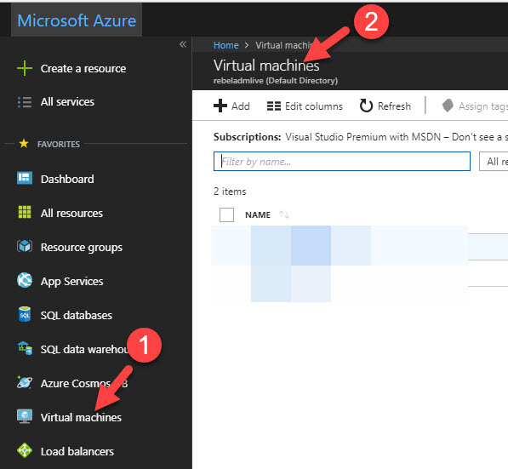Open All resources in sidebar

pyautogui.click(x=71, y=214)
